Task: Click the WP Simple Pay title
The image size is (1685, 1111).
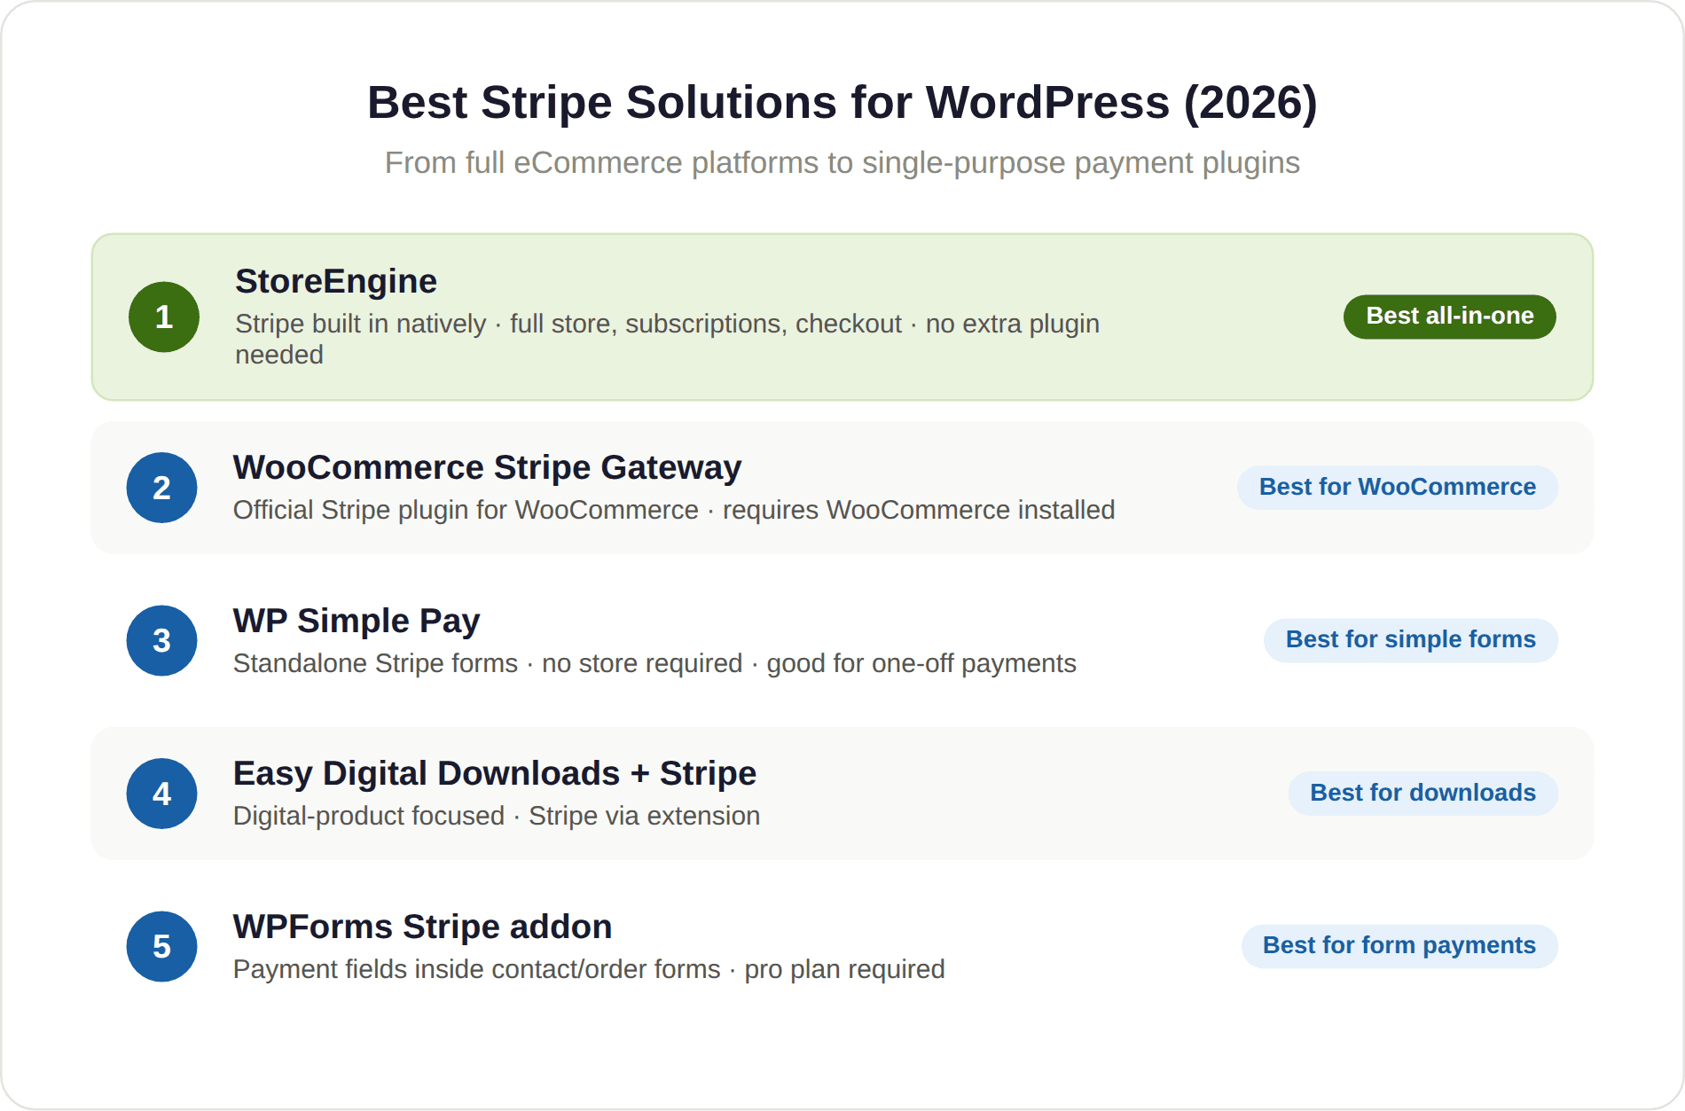Action: [x=357, y=621]
